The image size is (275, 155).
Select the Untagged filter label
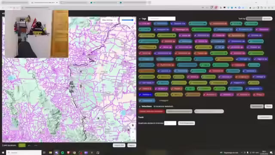pos(164,100)
